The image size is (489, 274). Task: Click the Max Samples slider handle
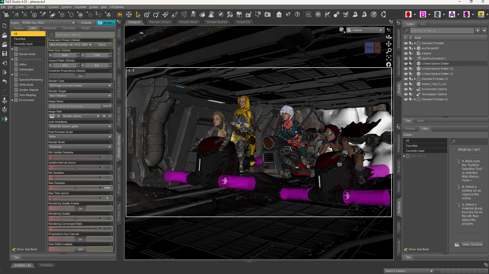pos(76,188)
